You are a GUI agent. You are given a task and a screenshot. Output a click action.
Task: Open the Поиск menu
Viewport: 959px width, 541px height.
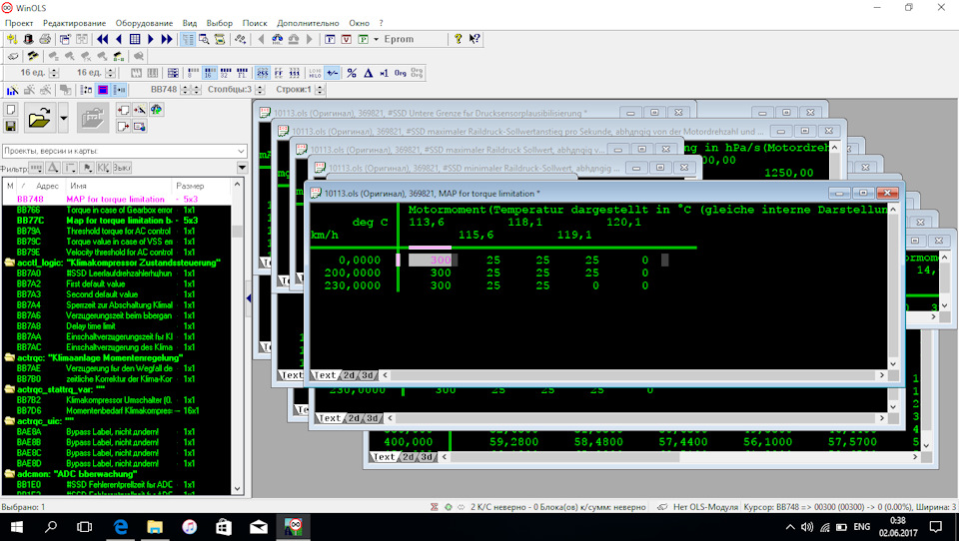point(255,23)
